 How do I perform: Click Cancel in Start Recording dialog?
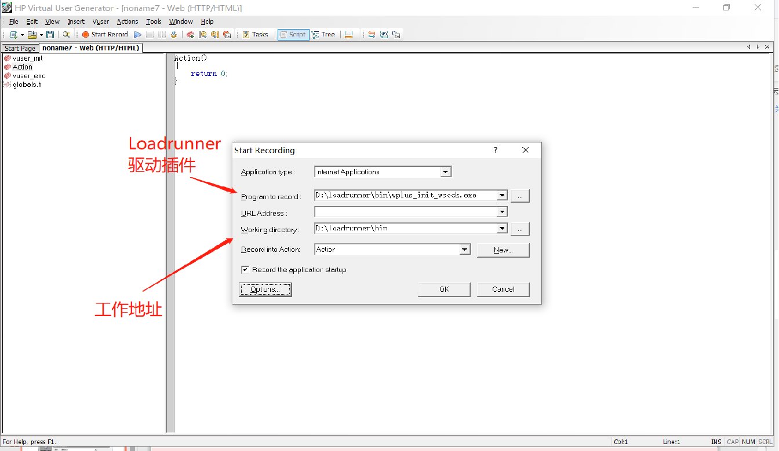point(503,289)
